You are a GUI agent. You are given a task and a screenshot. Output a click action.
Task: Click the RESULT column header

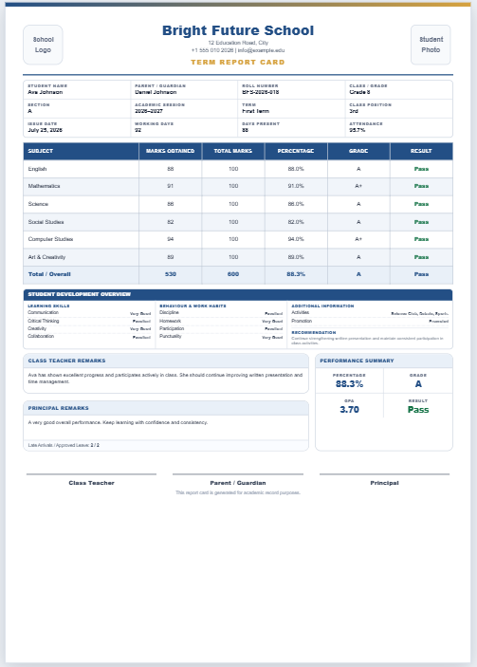pos(421,151)
